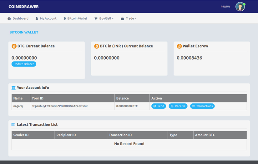
Task: Click the bank icon beside Your Account Info
Action: tap(13, 88)
